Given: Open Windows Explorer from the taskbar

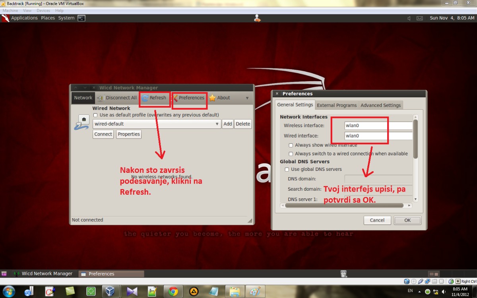Looking at the screenshot, I should tap(235, 291).
